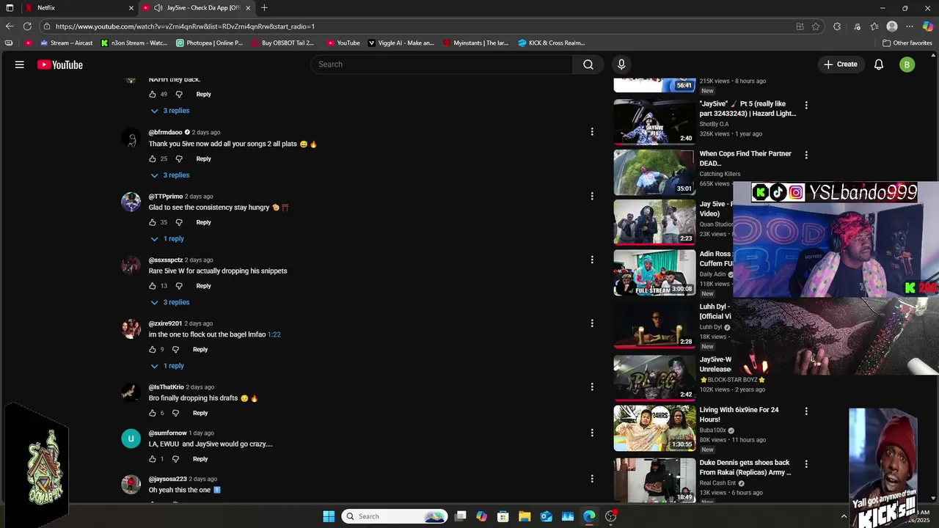Refresh the current page

(x=27, y=26)
